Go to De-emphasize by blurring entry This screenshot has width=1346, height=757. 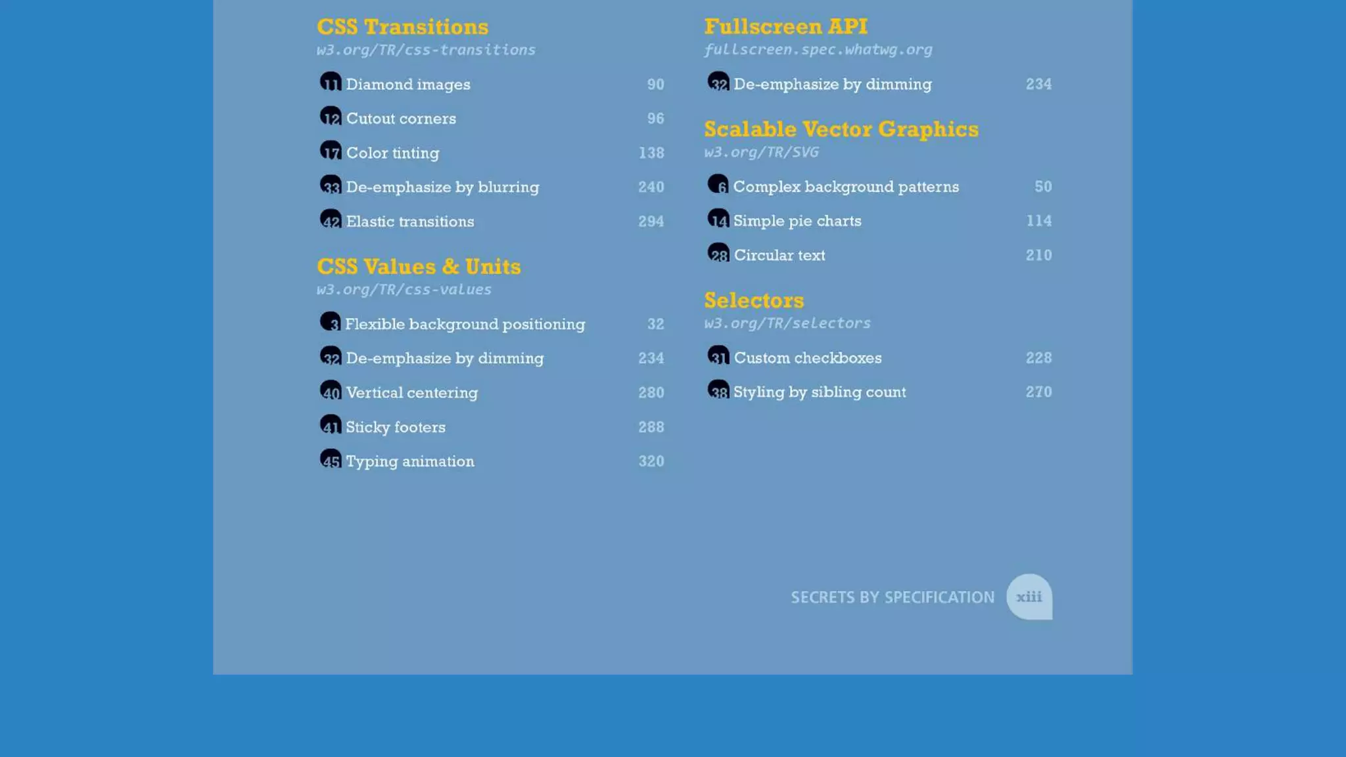point(442,187)
